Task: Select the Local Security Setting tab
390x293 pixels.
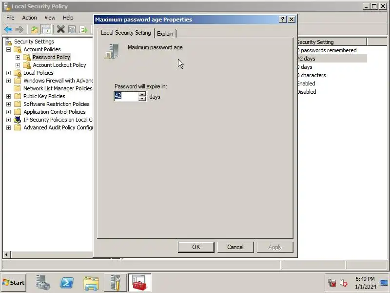Action: click(x=126, y=33)
